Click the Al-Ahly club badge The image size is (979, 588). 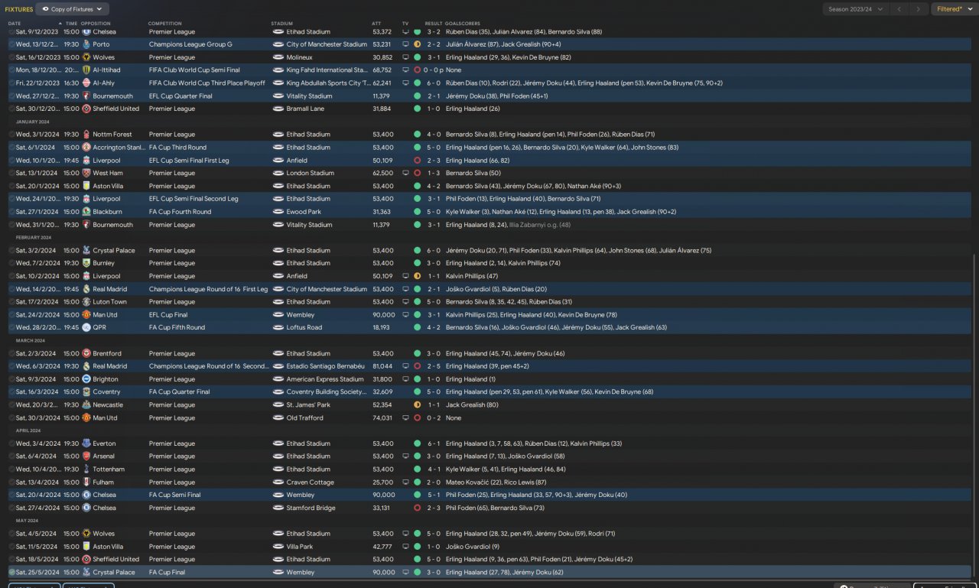coord(86,83)
